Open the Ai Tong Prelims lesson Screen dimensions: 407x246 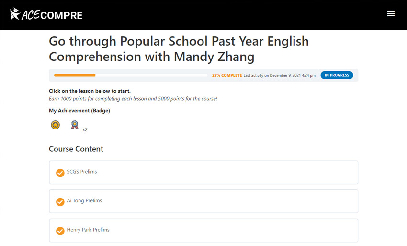coord(203,201)
